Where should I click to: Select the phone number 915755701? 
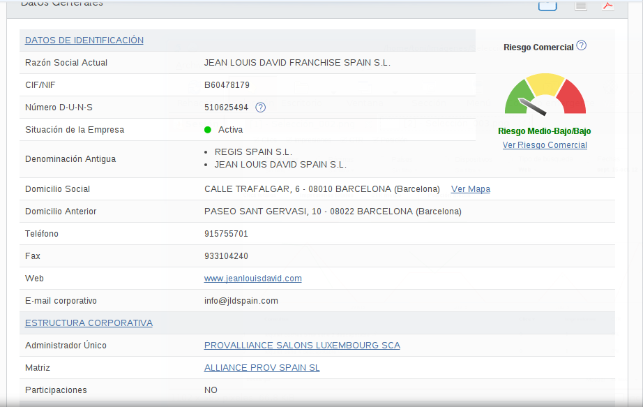227,234
